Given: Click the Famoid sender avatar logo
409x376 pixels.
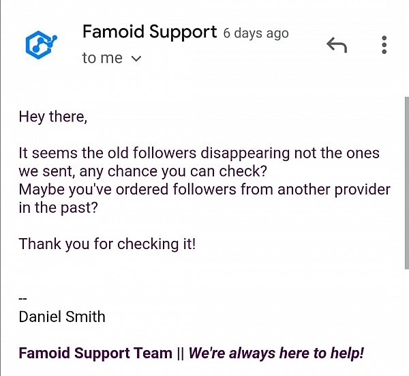Looking at the screenshot, I should 41,42.
